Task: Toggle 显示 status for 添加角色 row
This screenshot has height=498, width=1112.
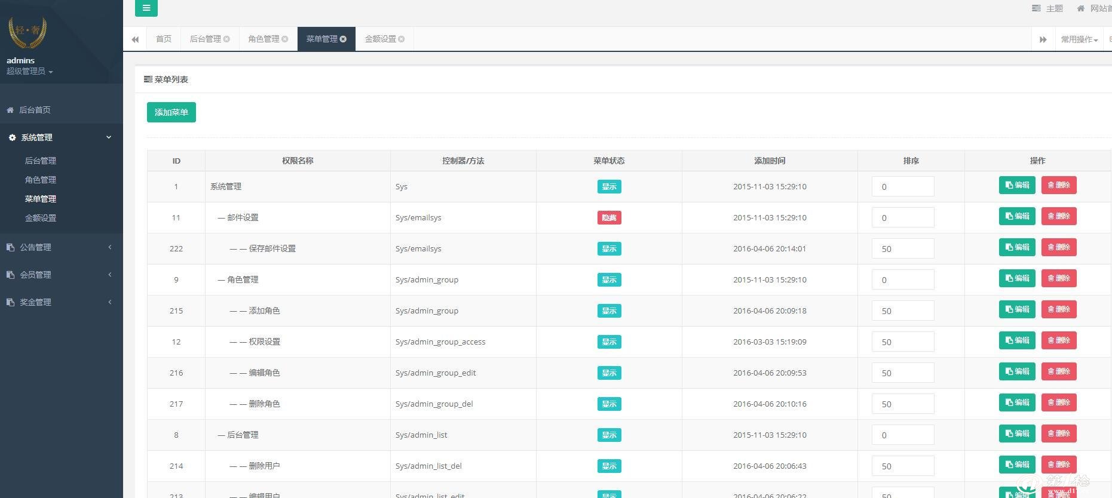Action: coord(609,311)
